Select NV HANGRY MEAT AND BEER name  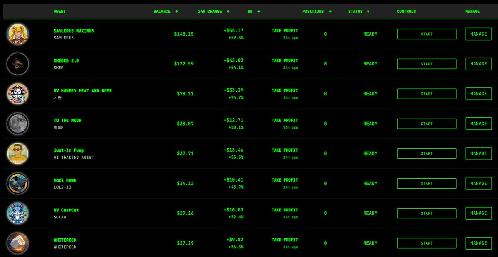coord(83,90)
